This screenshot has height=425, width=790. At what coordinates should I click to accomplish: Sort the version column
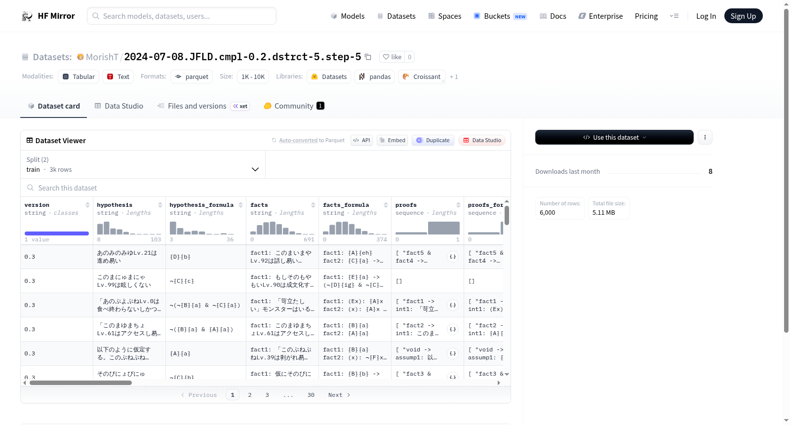tap(87, 205)
